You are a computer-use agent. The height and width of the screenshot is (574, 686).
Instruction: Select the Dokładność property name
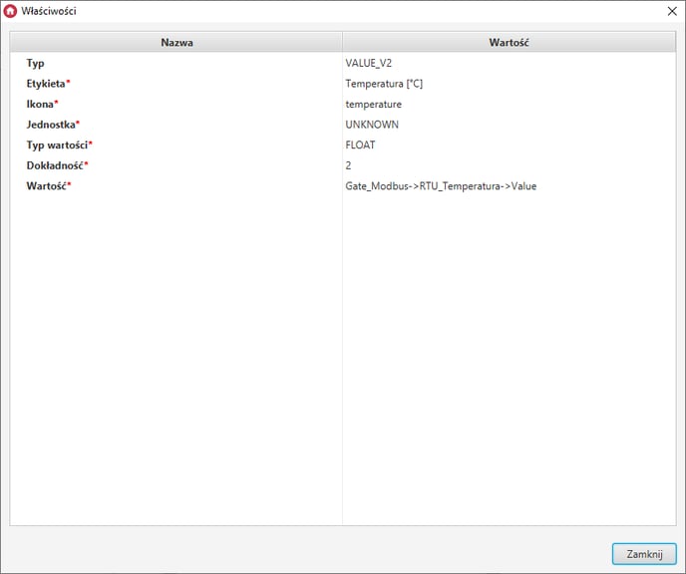pos(57,165)
